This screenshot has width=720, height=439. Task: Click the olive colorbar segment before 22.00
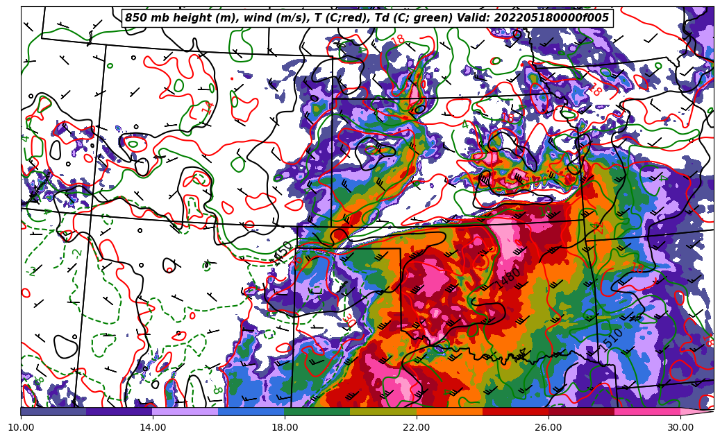pyautogui.click(x=383, y=411)
